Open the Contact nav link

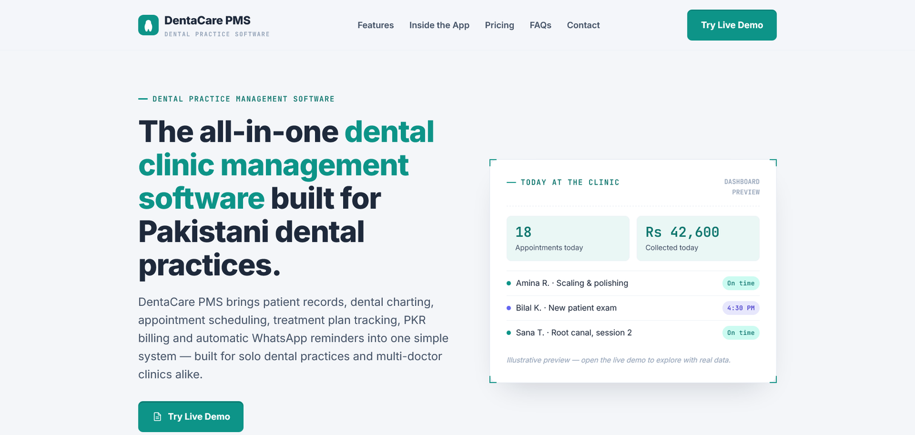pos(583,25)
